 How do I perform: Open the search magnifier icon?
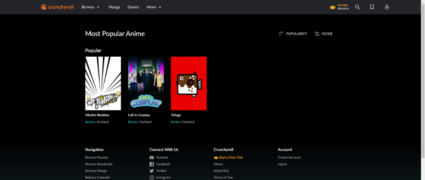358,7
